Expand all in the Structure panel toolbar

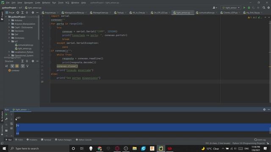pos(22,61)
